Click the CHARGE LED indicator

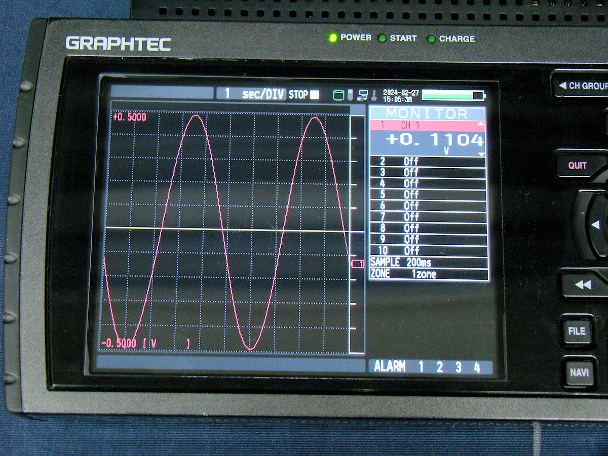tap(431, 39)
